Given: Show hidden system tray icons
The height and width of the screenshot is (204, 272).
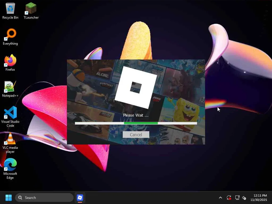Looking at the screenshot, I should [220, 198].
